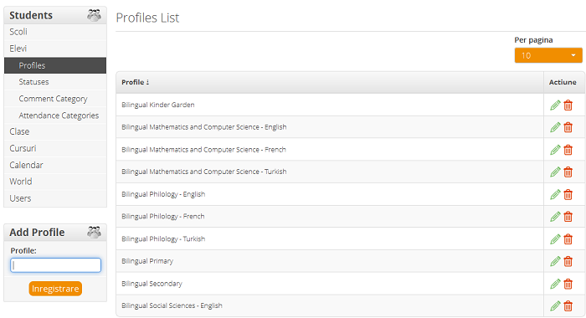Edit Bilingual Mathematics and Computer Science - Turkish
The image size is (586, 318).
click(555, 172)
